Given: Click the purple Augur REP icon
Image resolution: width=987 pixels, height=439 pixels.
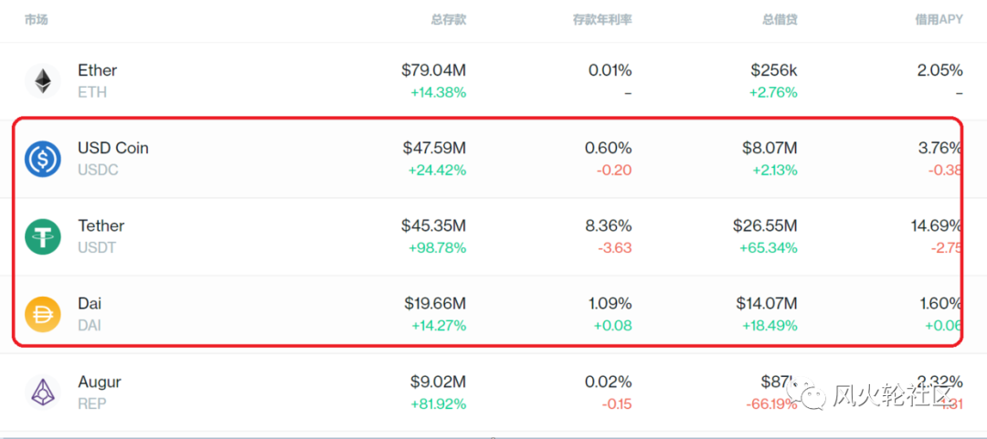Looking at the screenshot, I should click(43, 392).
